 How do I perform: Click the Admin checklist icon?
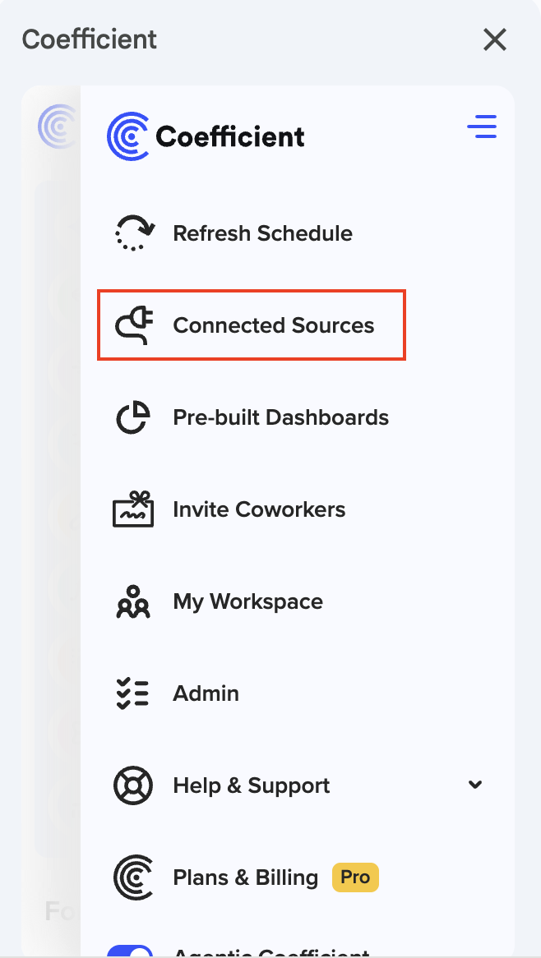pyautogui.click(x=133, y=693)
